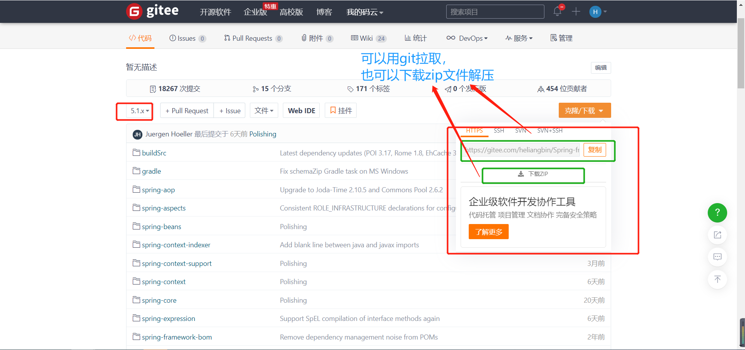Click the 复制 copy URL button

[594, 150]
